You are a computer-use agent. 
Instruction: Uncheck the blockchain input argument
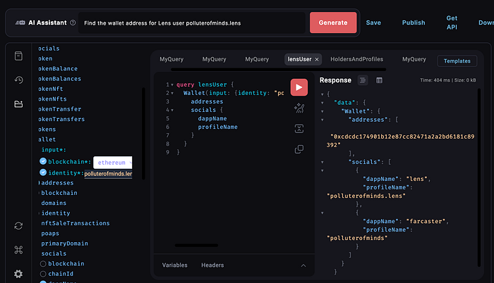[x=44, y=161]
